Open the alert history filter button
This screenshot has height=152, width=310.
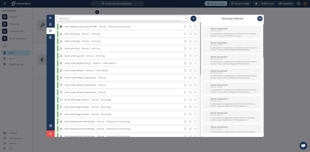point(260,19)
